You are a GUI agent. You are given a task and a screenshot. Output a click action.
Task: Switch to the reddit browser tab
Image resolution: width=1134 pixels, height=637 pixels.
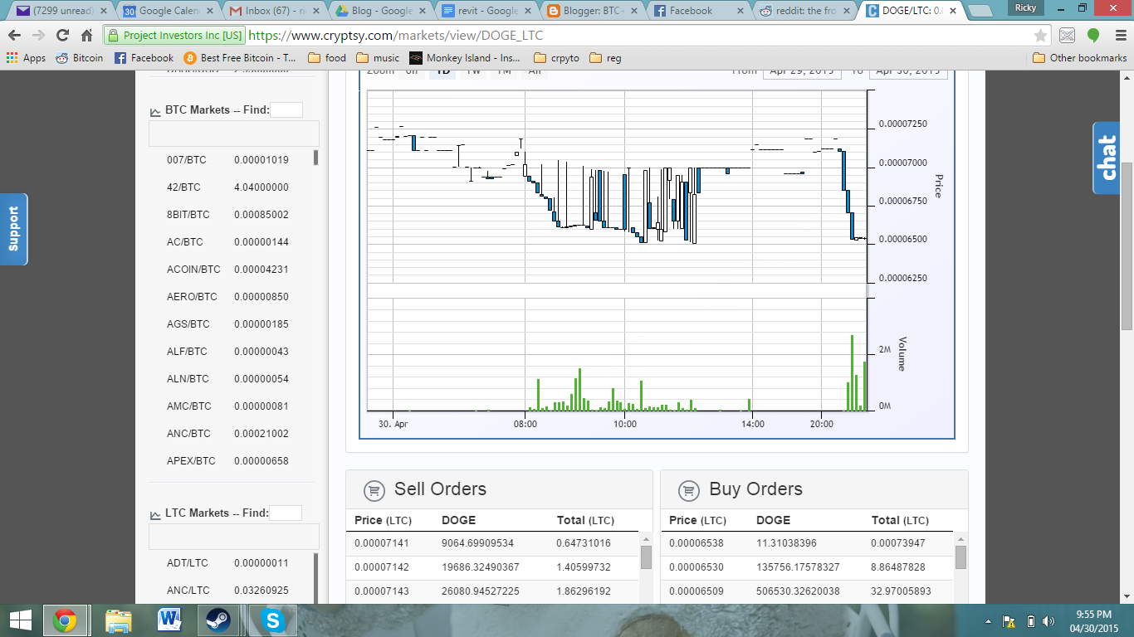coord(805,12)
